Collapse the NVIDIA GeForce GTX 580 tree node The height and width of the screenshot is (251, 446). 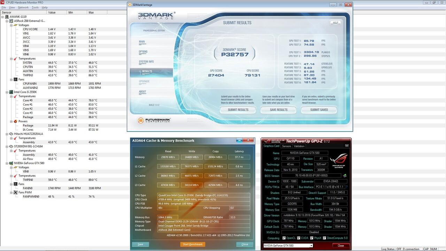pos(7,163)
